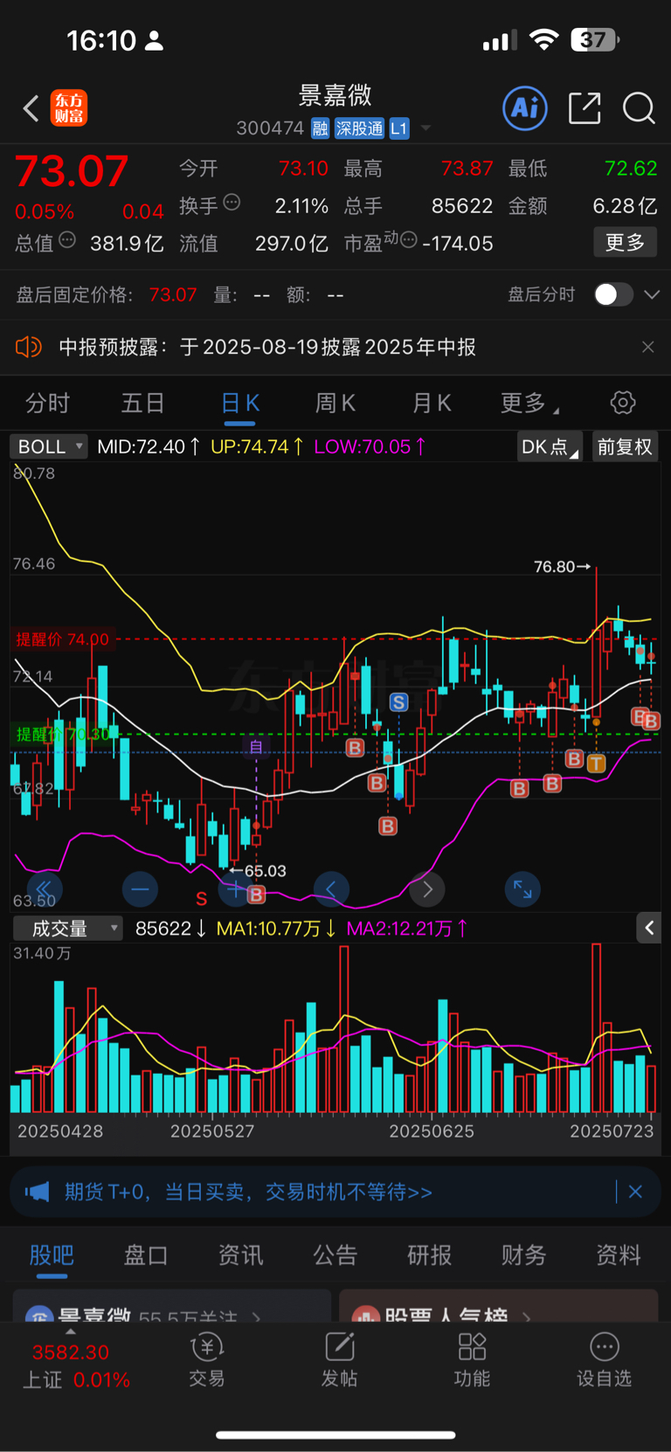Screen dimensions: 671x1452
Task: Tap the 市盈 info circle icon
Action: (407, 239)
